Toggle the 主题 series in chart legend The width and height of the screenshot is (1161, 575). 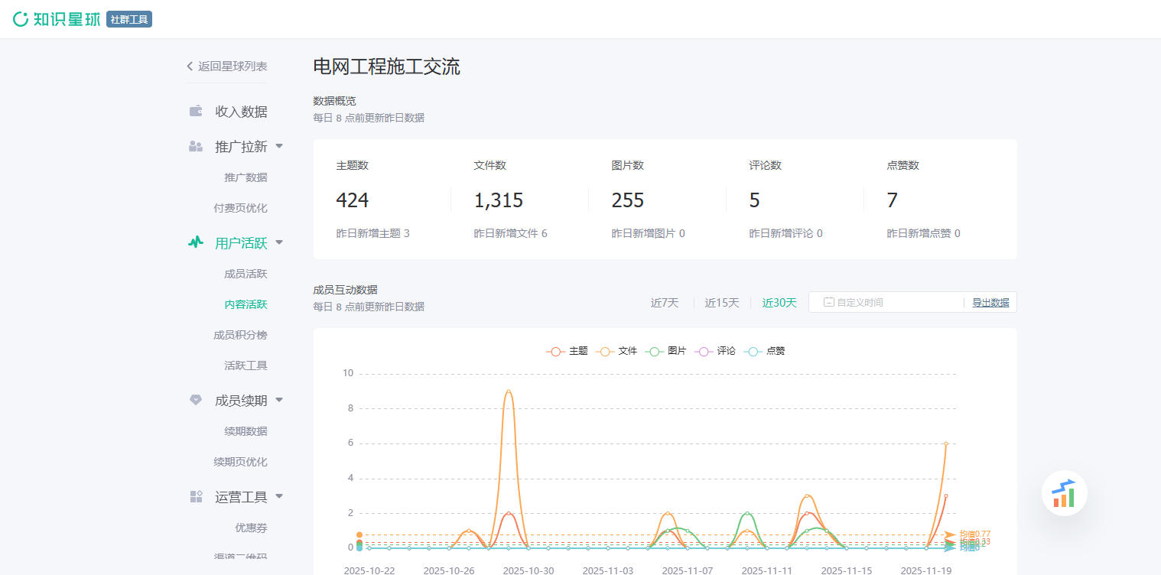pyautogui.click(x=567, y=351)
